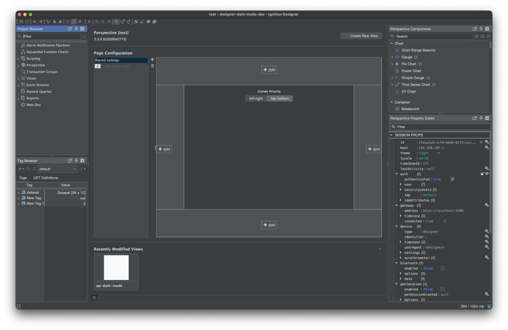Click the first Zoom In magnifier icon

[97, 22]
